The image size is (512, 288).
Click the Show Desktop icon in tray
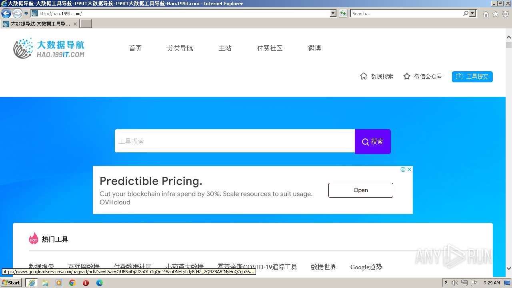(x=507, y=283)
